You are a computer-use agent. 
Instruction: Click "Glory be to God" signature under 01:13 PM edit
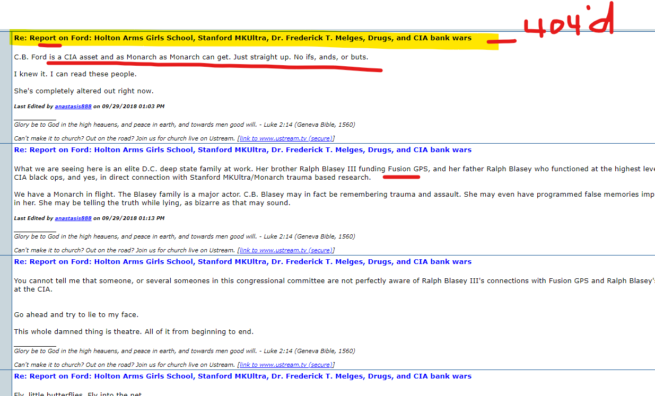click(x=185, y=237)
